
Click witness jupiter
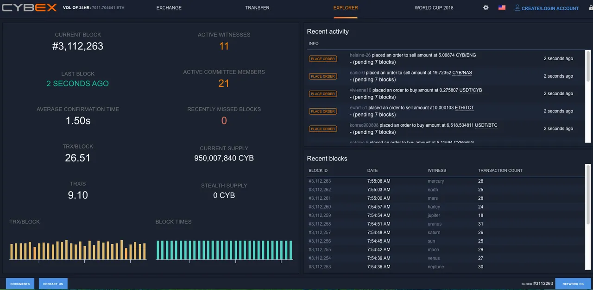tap(434, 216)
